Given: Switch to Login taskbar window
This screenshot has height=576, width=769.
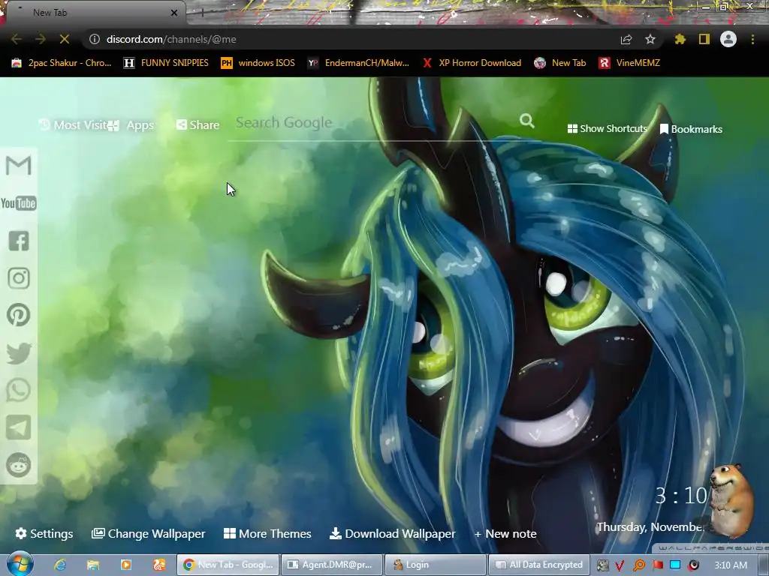Looking at the screenshot, I should click(x=436, y=565).
